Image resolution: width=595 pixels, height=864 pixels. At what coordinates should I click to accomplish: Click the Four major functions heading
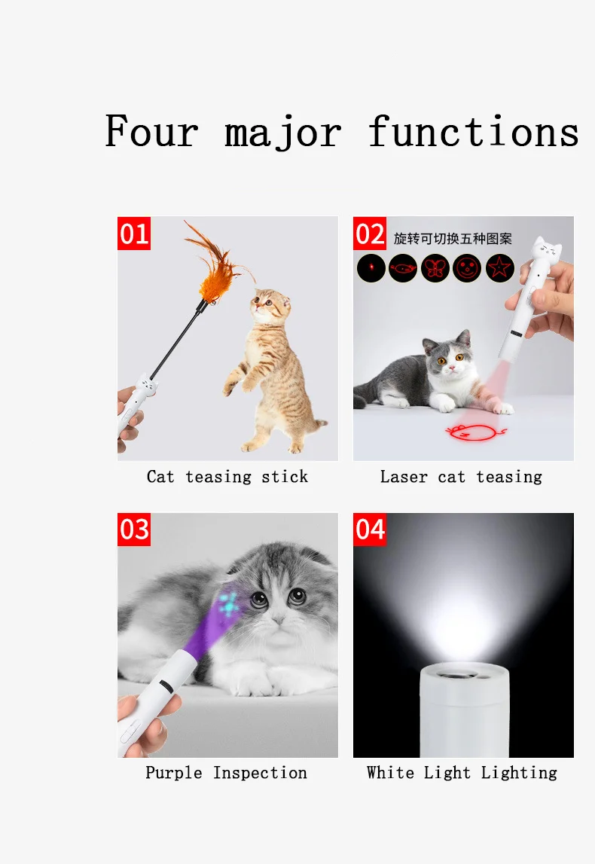pos(342,133)
